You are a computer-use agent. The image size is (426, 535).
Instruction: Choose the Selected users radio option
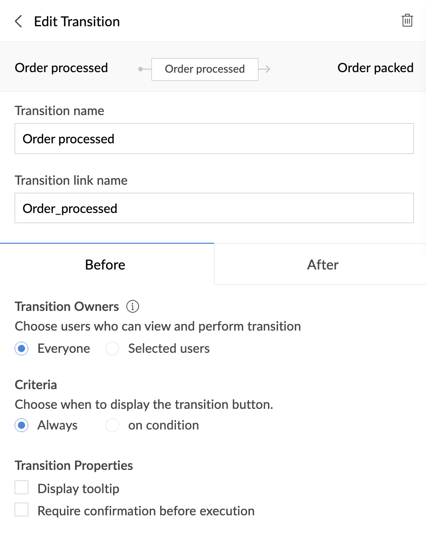point(112,349)
